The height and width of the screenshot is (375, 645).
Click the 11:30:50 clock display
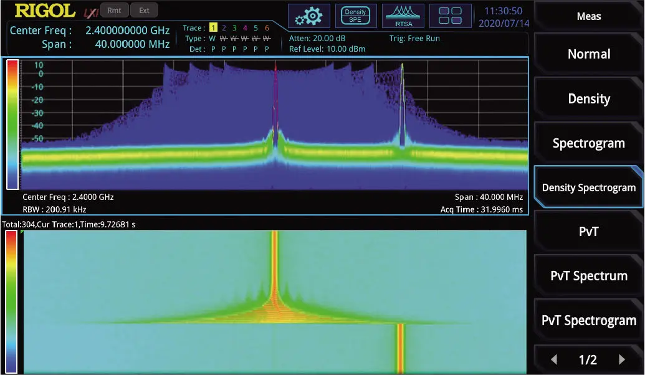click(x=503, y=11)
